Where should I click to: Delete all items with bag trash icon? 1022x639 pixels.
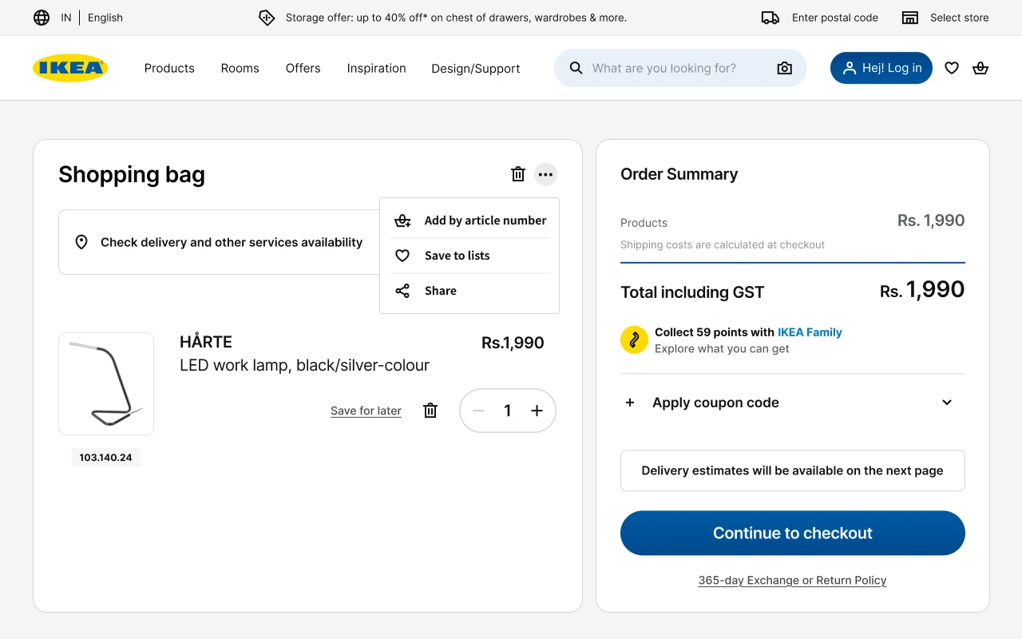(518, 174)
